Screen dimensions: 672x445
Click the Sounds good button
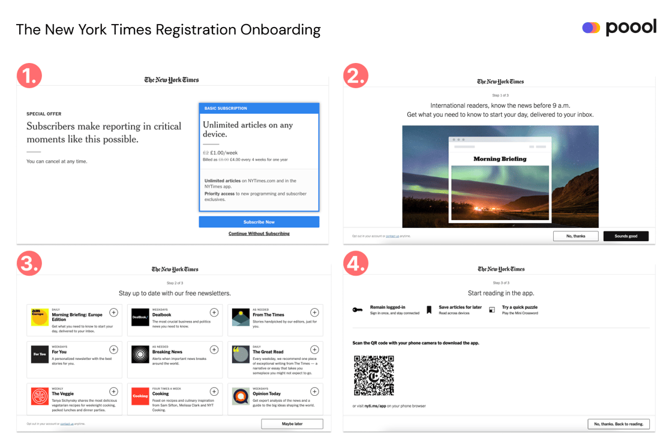click(626, 236)
